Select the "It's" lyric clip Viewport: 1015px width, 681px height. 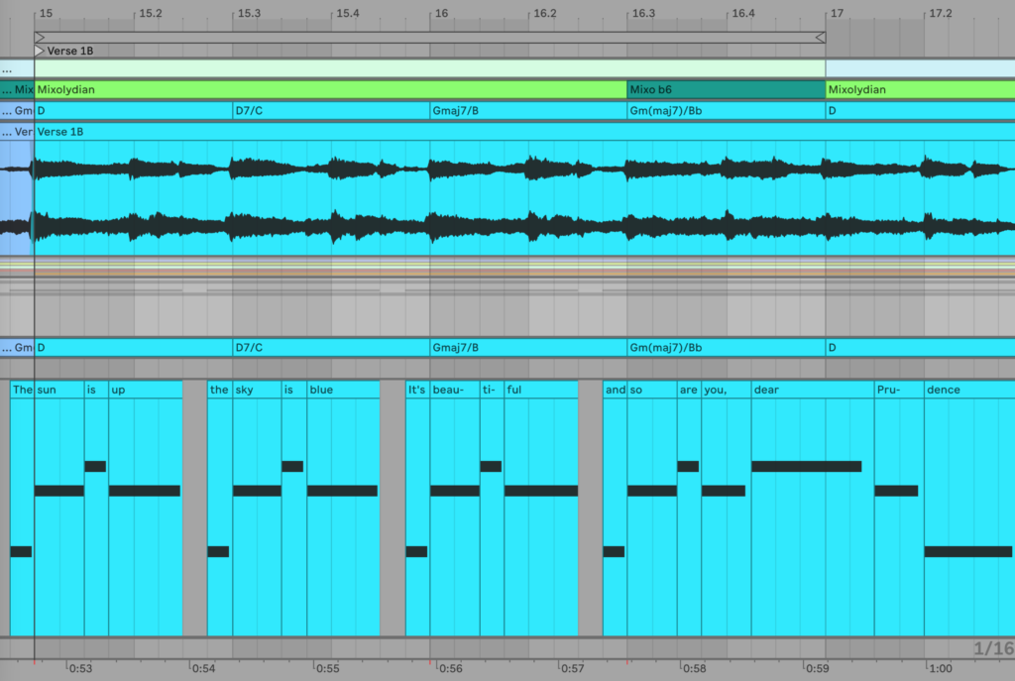pos(417,390)
